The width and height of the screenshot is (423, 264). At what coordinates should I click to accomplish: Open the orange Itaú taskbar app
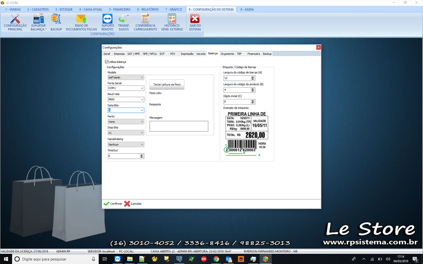point(241,259)
